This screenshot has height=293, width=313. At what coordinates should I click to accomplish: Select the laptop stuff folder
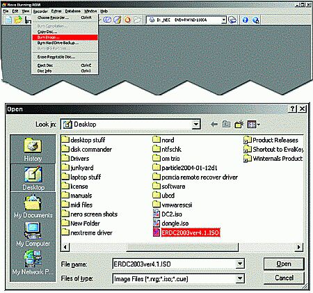[x=81, y=177]
